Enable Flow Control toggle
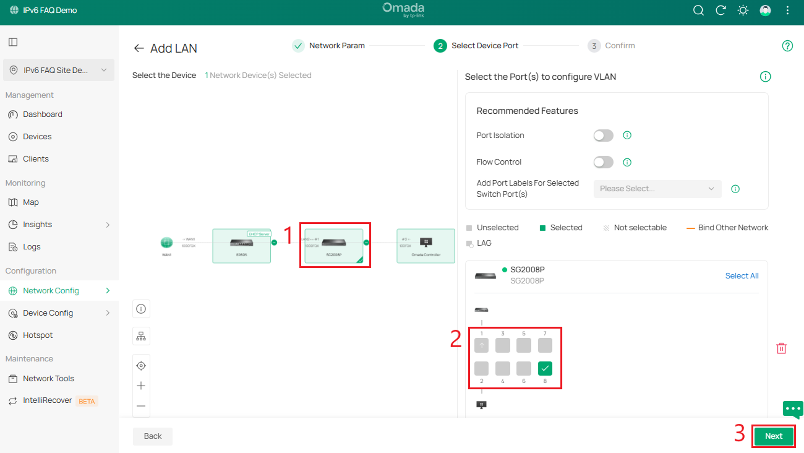 (x=603, y=162)
